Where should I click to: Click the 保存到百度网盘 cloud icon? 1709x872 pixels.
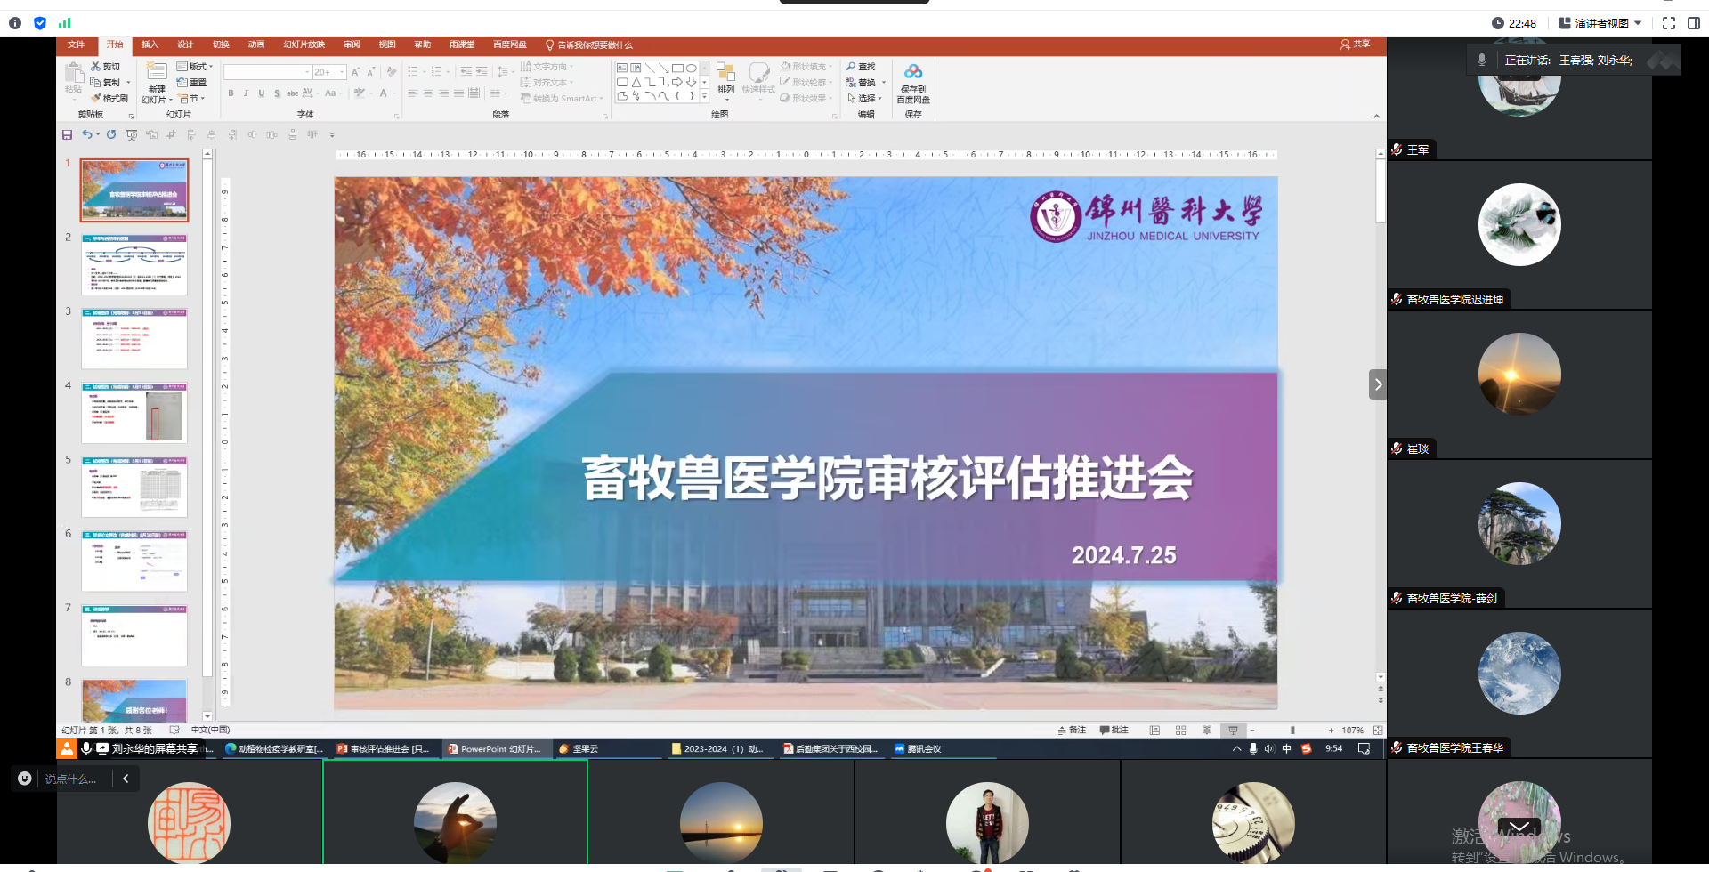(912, 72)
